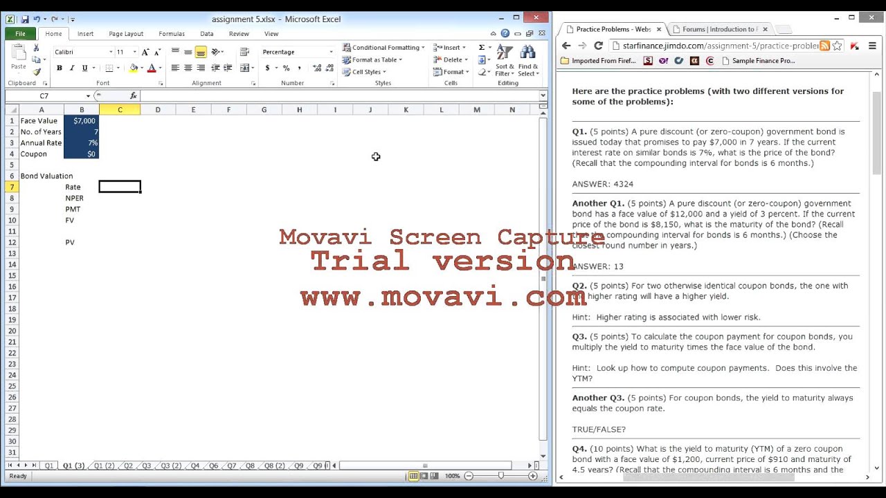The width and height of the screenshot is (886, 498).
Task: Open the Format as Table dropdown
Action: 372,59
